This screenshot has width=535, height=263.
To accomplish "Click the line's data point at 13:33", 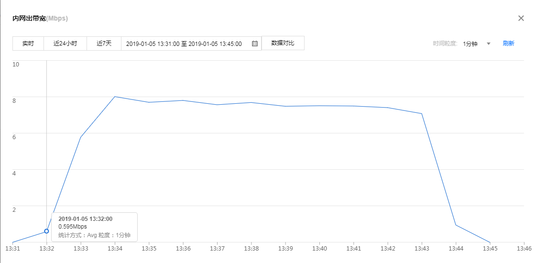I will pyautogui.click(x=81, y=137).
